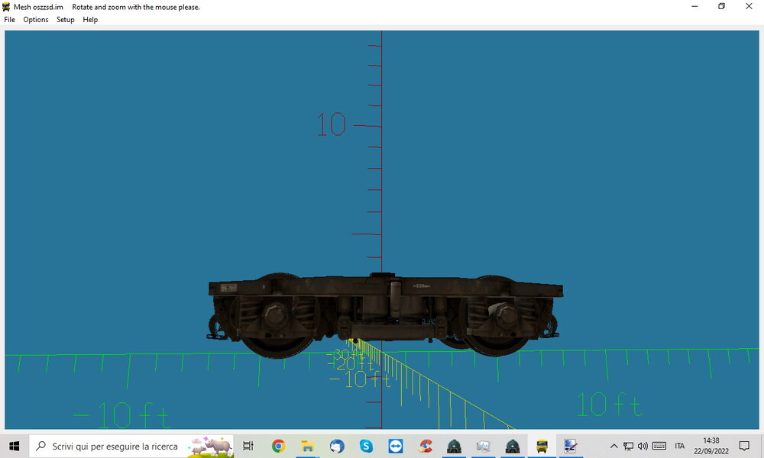Open touch keyboard tray icon

pyautogui.click(x=659, y=446)
